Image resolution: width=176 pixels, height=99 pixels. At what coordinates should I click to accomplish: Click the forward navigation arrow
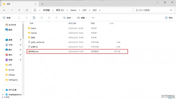(x=12, y=10)
